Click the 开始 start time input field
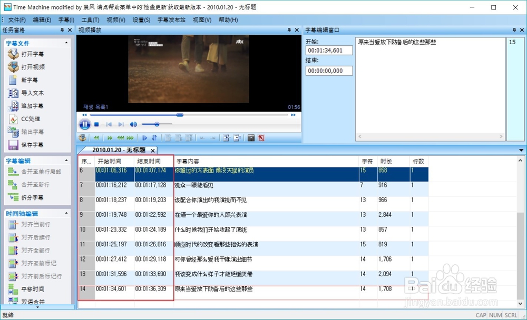527x320 pixels. [329, 50]
